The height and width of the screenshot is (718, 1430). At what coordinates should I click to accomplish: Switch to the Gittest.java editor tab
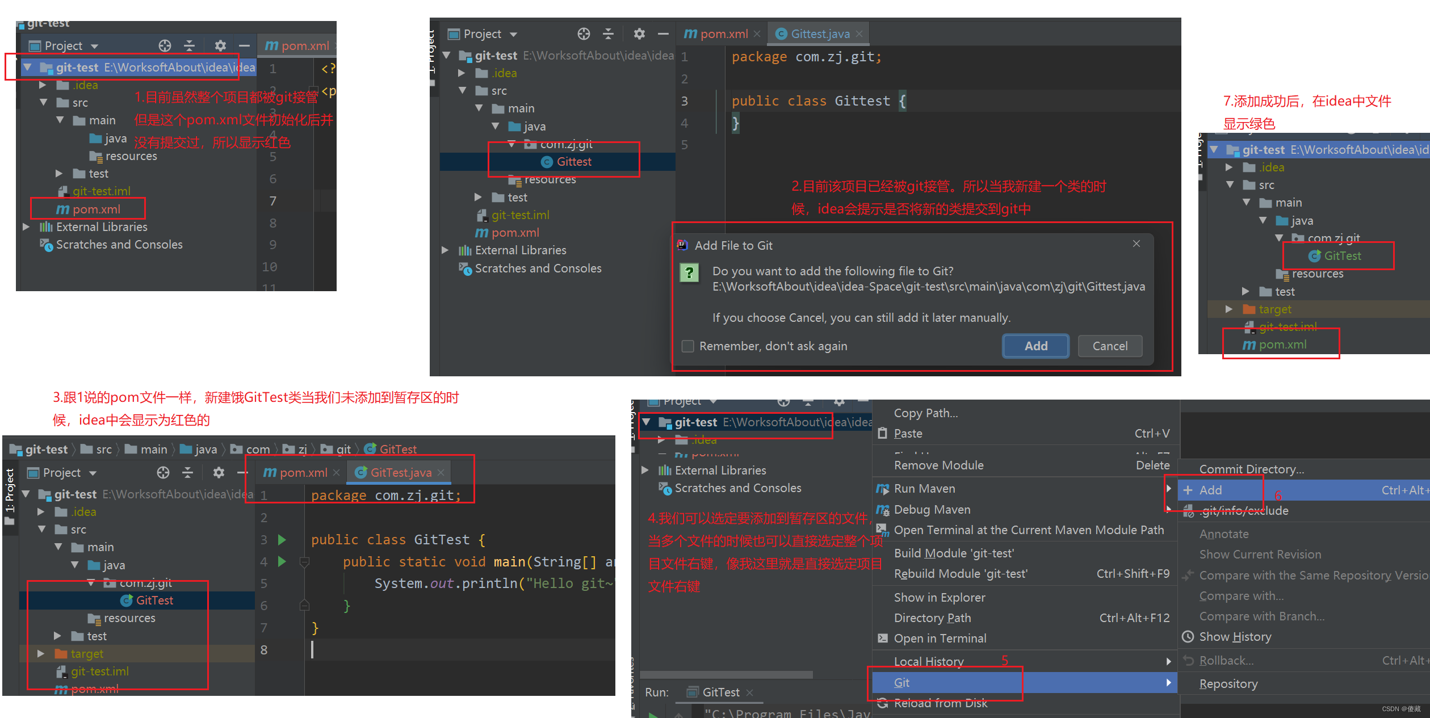coord(820,34)
